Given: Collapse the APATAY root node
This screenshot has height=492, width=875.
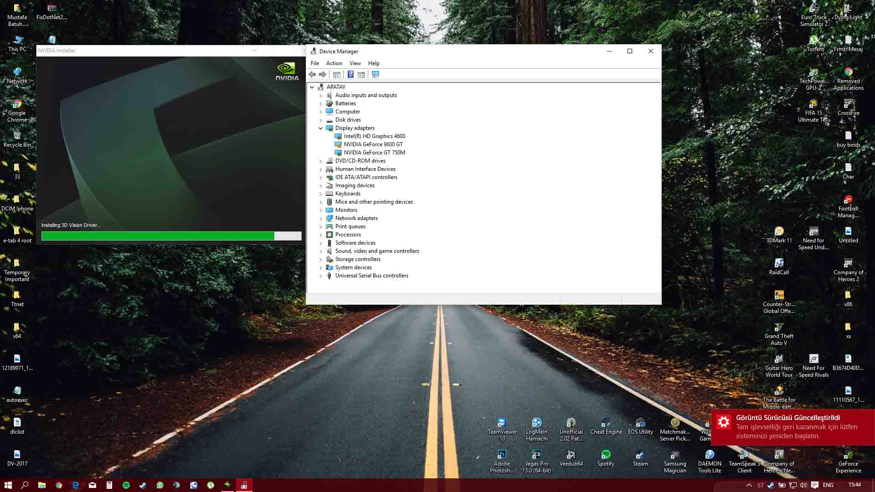Looking at the screenshot, I should point(312,87).
